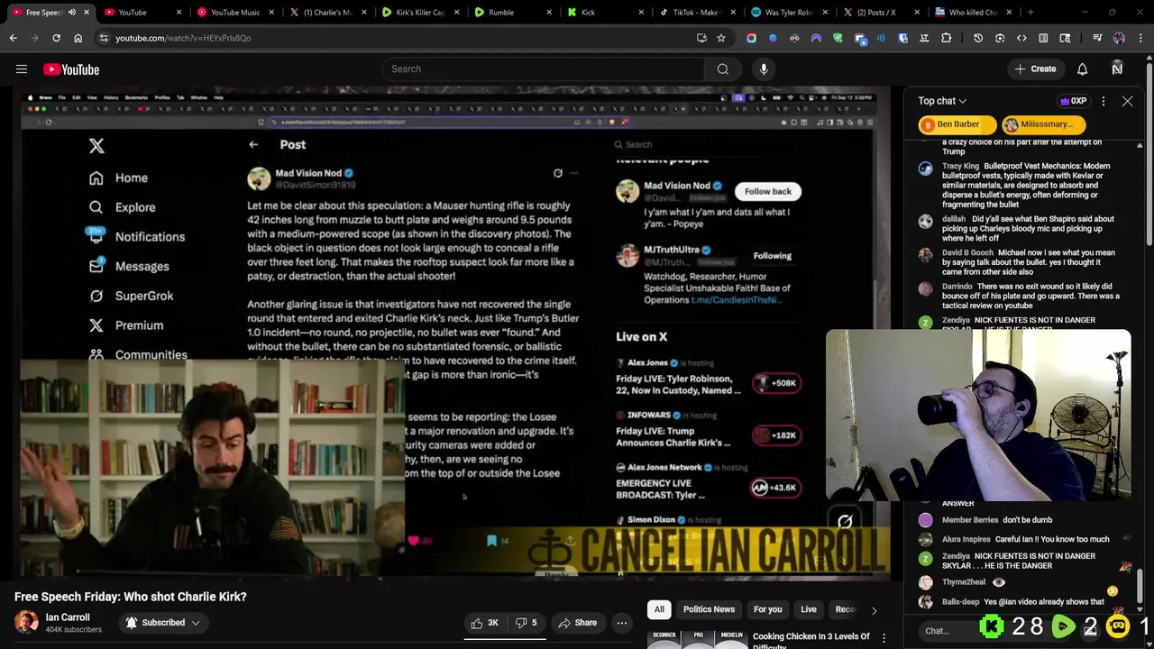Click the Create button
The image size is (1154, 649).
click(x=1035, y=69)
